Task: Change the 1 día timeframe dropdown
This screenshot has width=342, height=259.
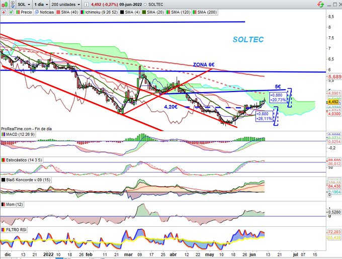Action: click(x=41, y=5)
